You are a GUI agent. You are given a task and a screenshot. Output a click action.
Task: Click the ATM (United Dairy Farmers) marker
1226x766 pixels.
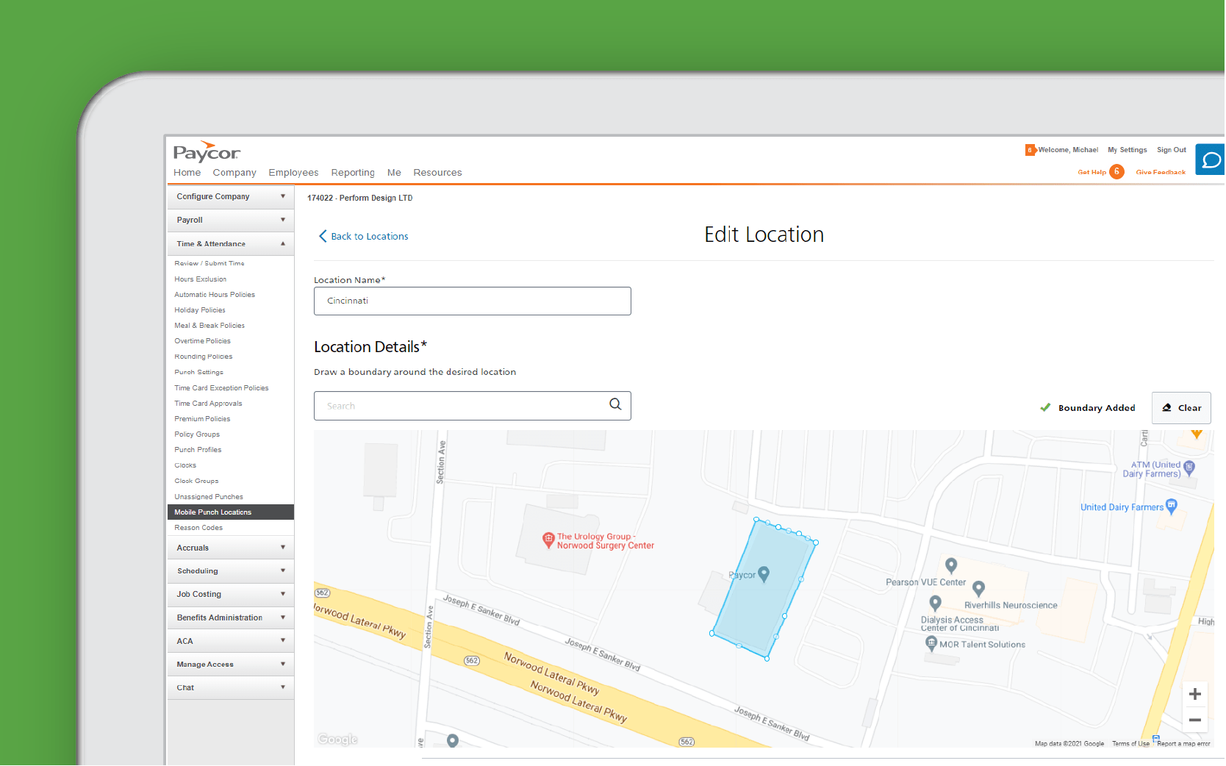[1189, 468]
